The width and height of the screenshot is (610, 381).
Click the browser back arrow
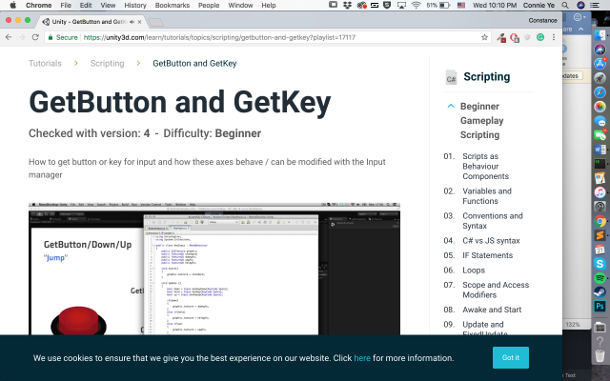coord(9,37)
